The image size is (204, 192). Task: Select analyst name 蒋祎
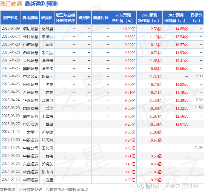[x=49, y=156]
